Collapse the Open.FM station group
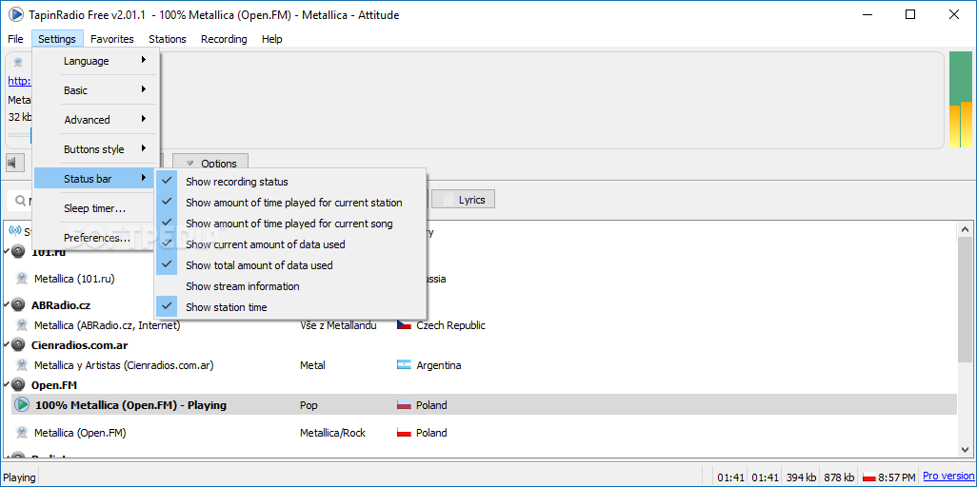 click(7, 384)
